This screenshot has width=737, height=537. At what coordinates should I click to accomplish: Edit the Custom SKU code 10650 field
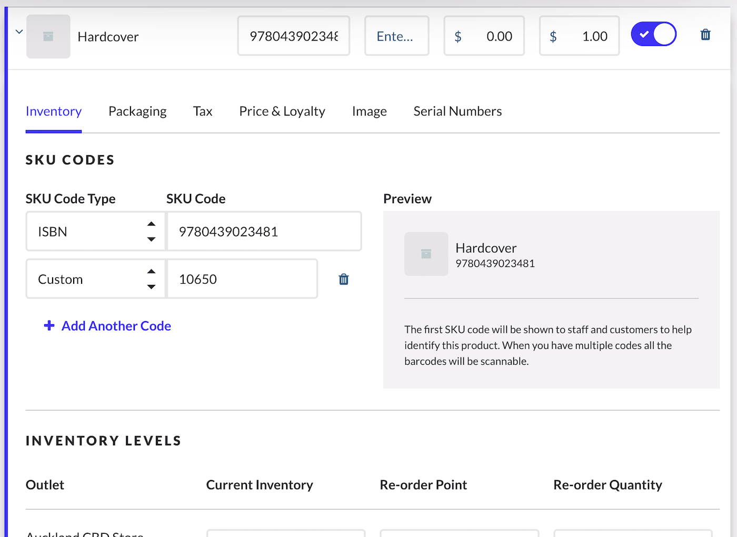tap(242, 279)
